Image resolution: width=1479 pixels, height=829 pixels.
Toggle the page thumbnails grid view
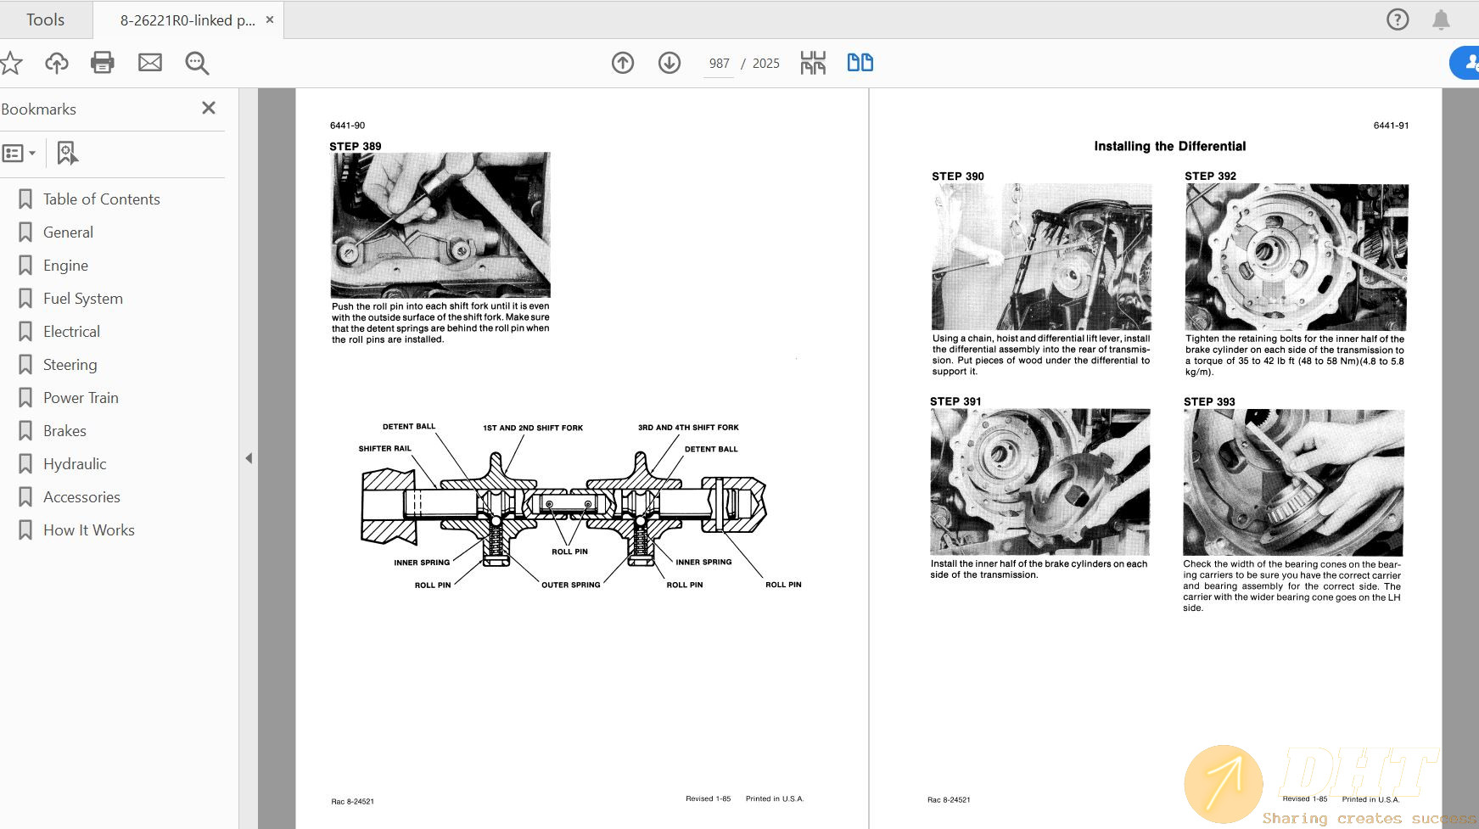coord(812,62)
